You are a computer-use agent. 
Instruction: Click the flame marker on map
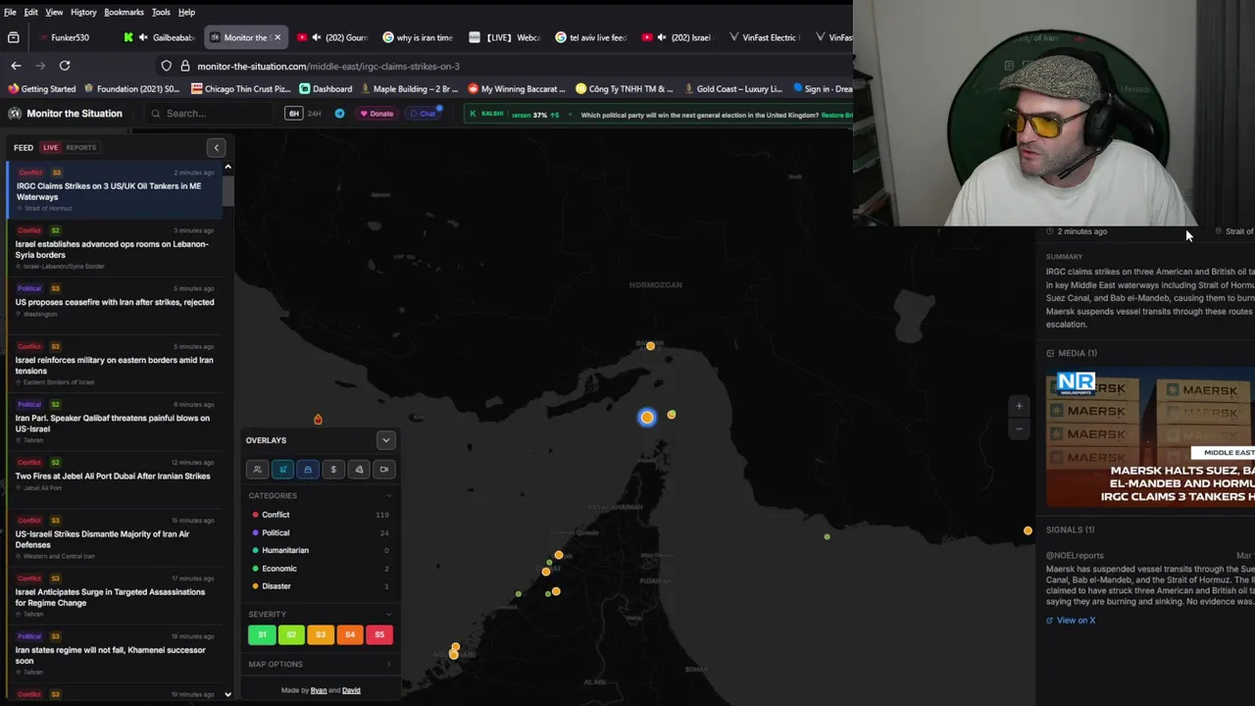318,420
